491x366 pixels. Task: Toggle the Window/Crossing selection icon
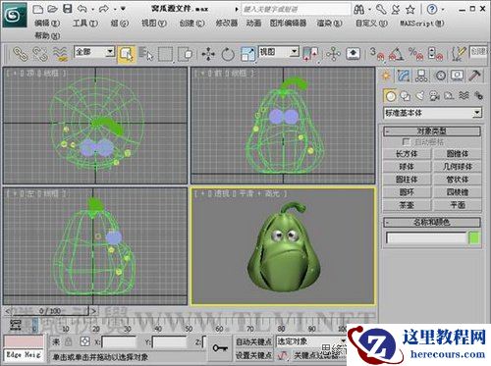[x=186, y=54]
